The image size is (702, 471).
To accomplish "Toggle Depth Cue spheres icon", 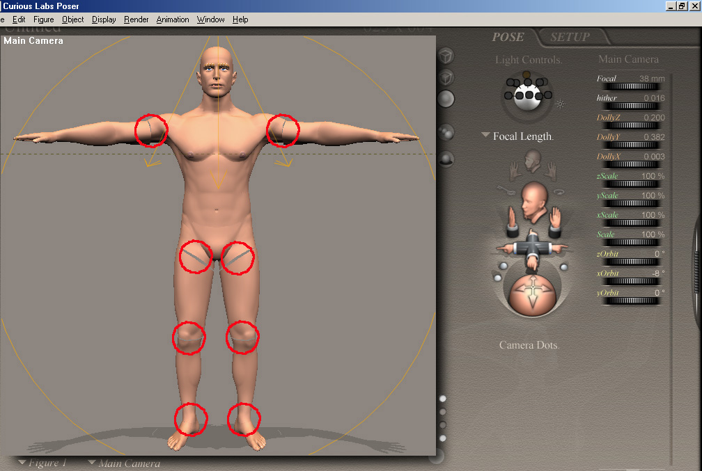I will 446,132.
